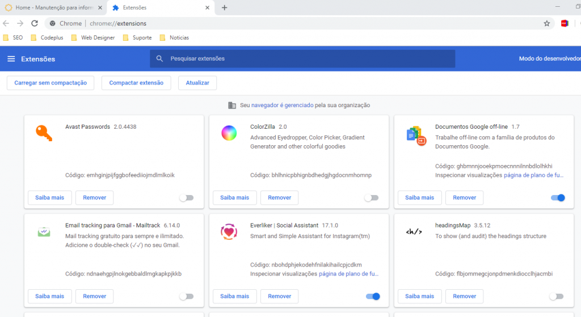Close the Home - Manutenção tab
581x317 pixels.
[100, 7]
